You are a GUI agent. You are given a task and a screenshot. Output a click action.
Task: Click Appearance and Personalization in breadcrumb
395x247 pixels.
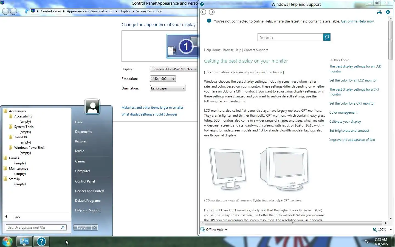[90, 11]
